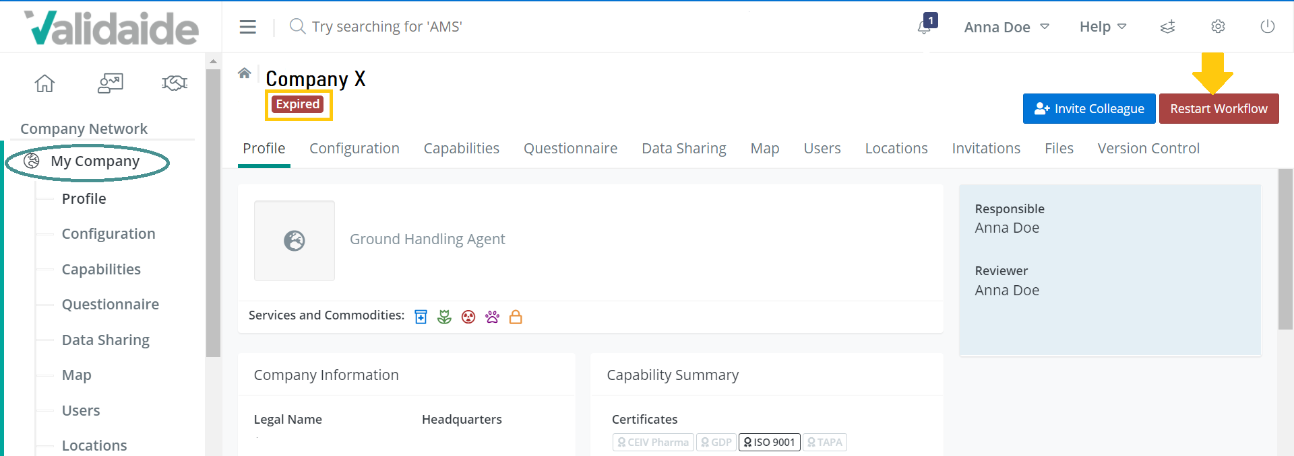Open the sidebar dashboard presentation icon

(111, 83)
